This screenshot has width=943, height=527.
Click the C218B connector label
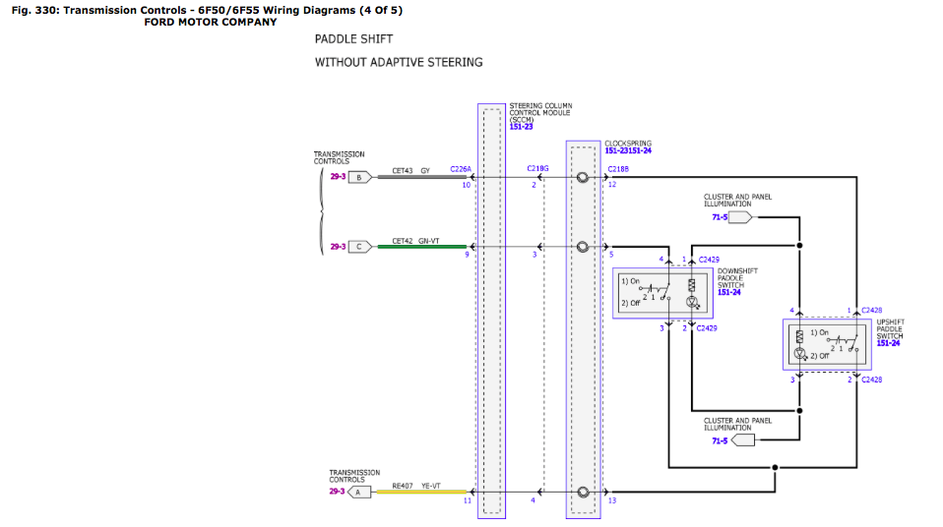point(619,169)
